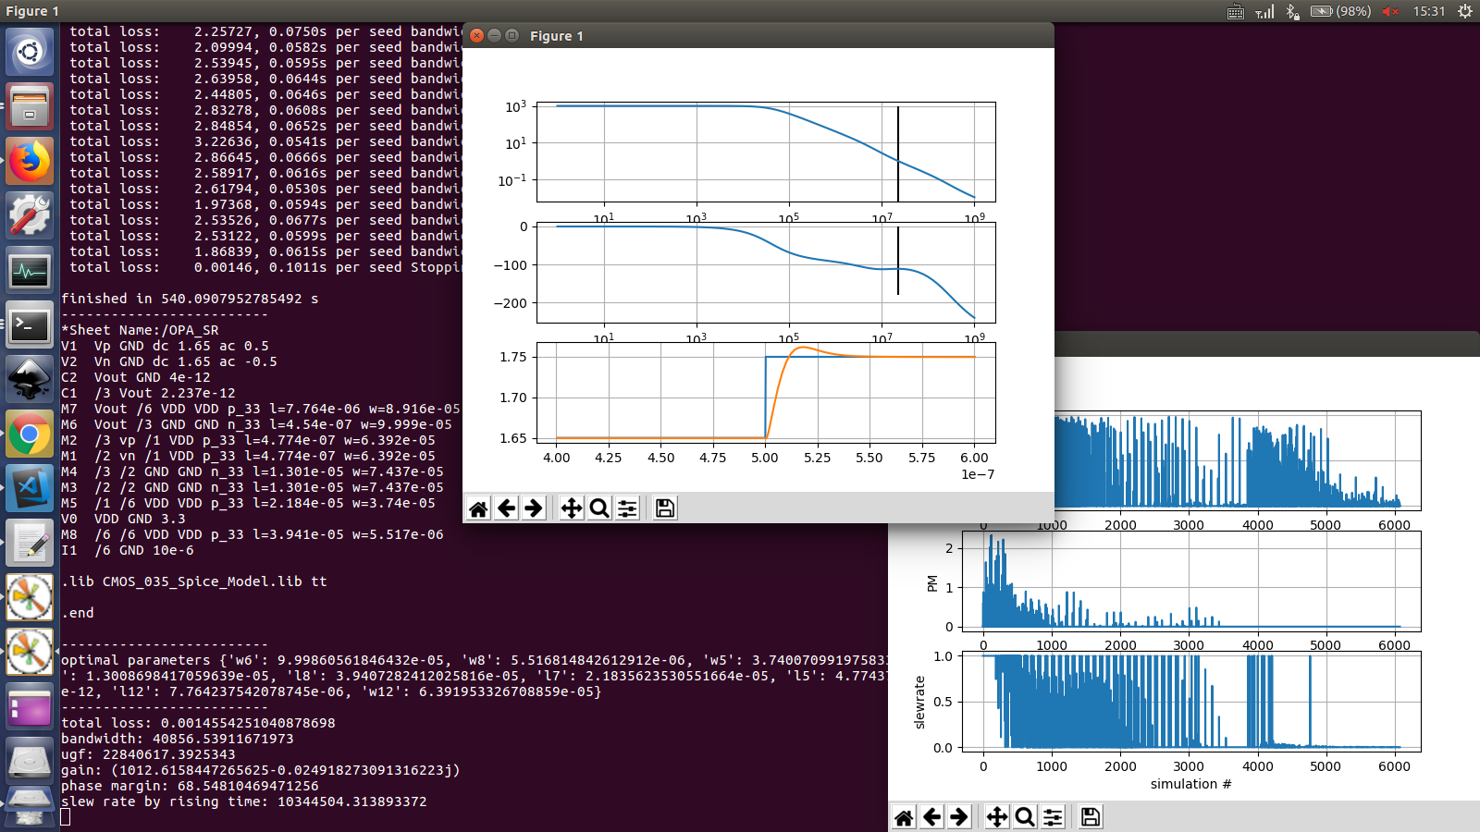Image resolution: width=1480 pixels, height=832 pixels.
Task: Click 'gain: (1012.6158447265625' terminal line
Action: 261,770
